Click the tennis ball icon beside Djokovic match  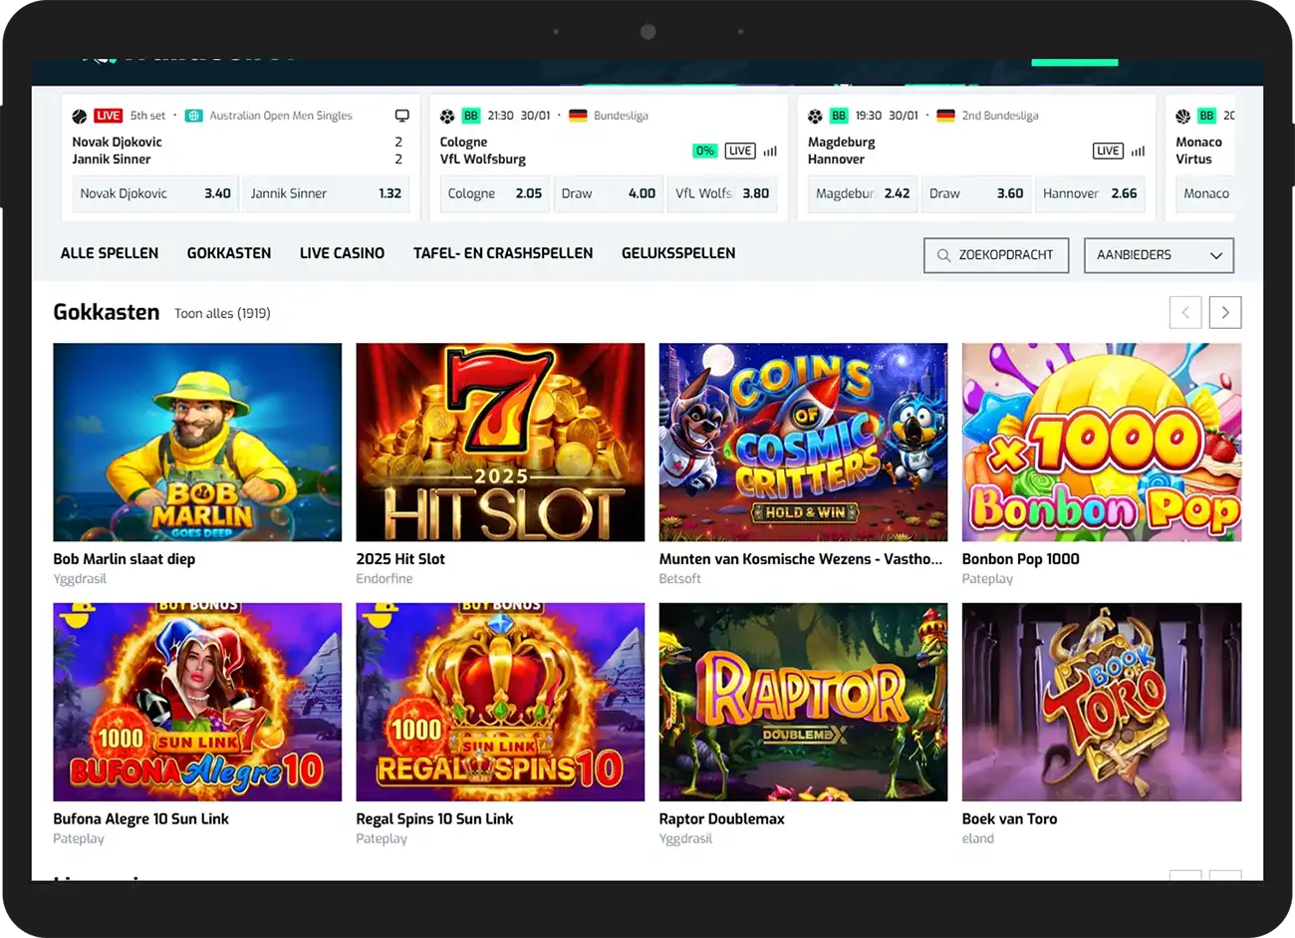click(80, 116)
